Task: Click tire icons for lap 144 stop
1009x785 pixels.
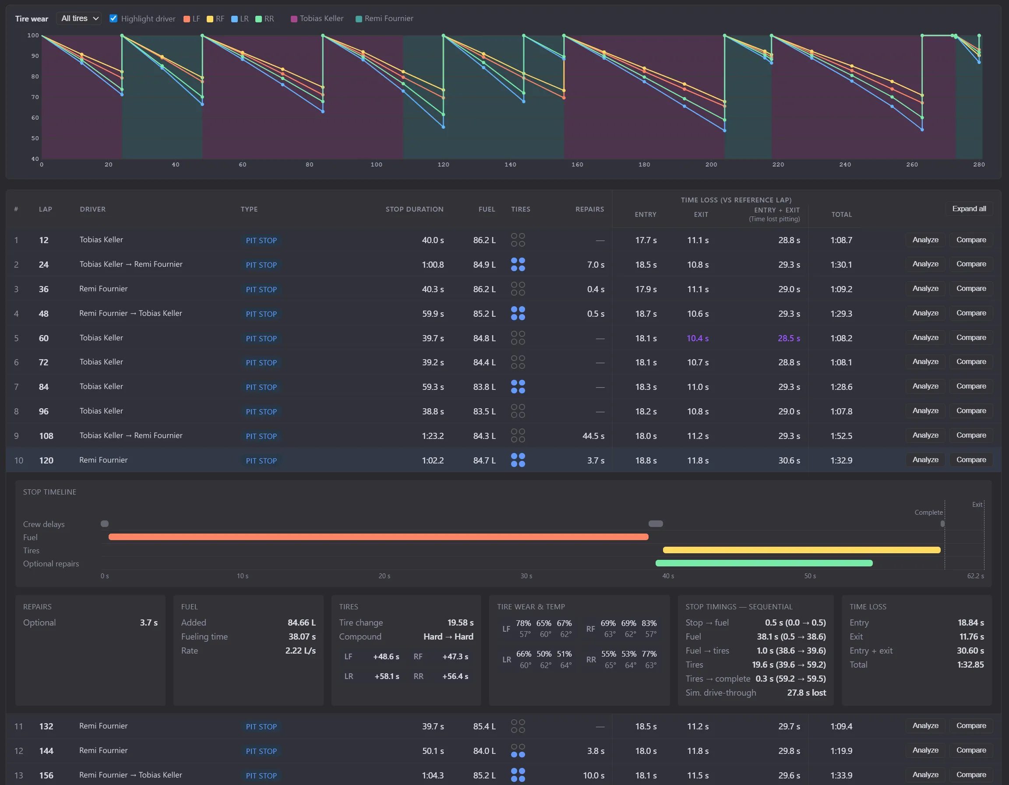Action: pyautogui.click(x=518, y=751)
